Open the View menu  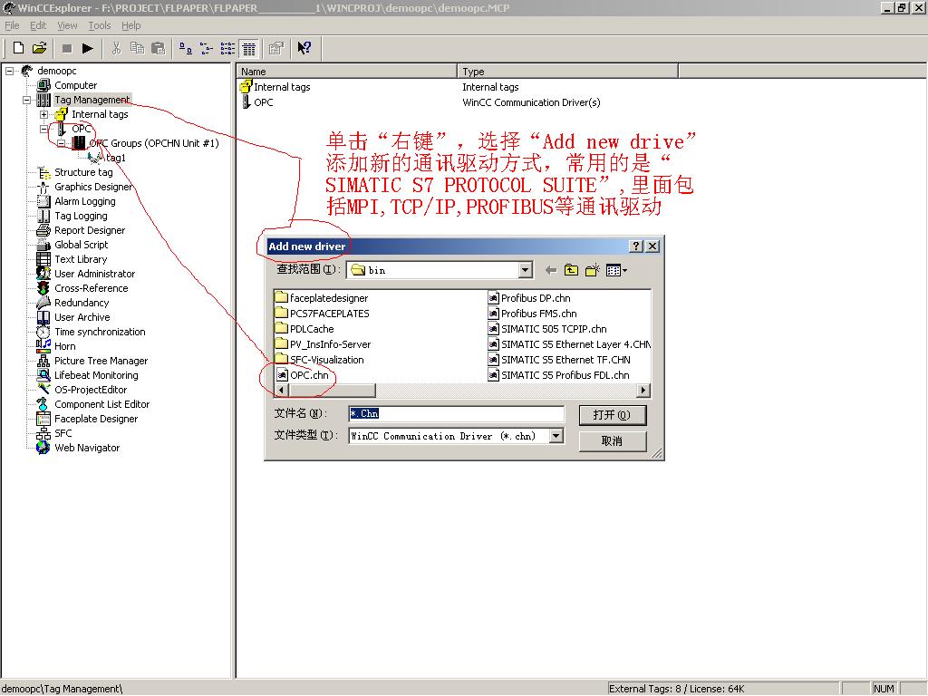click(67, 25)
